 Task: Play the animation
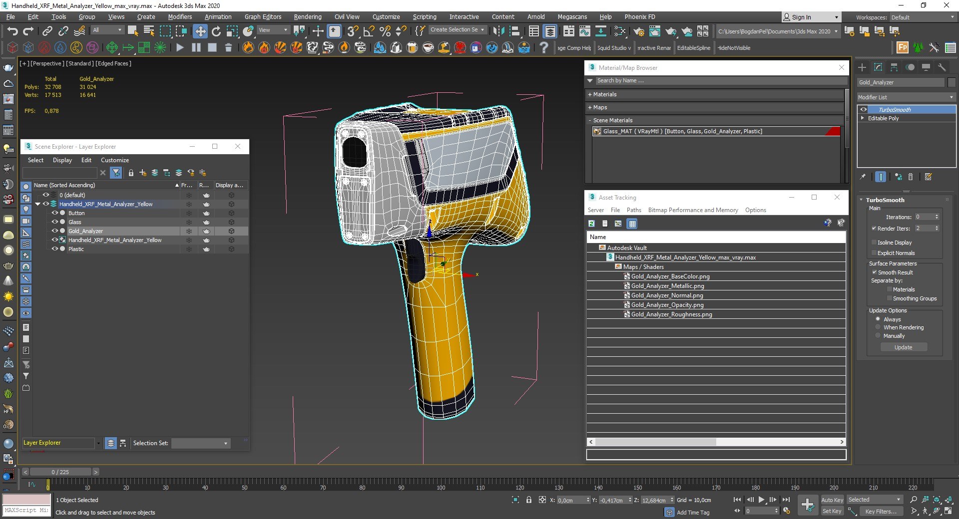coord(761,500)
